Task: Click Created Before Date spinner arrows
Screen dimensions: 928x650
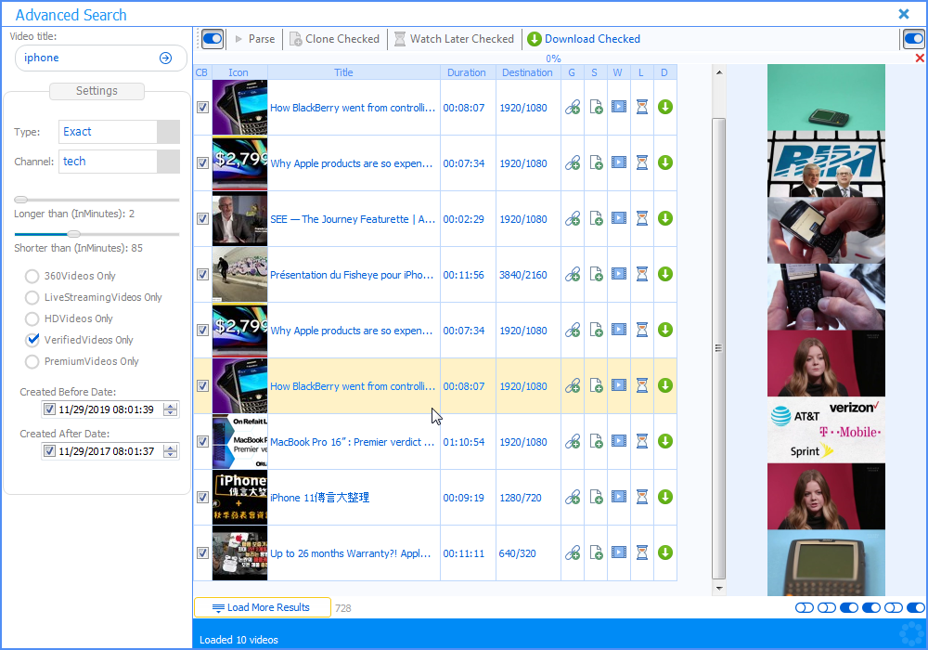Action: point(171,409)
